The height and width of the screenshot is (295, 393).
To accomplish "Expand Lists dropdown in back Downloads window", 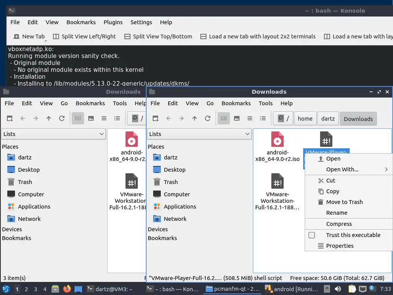I will pos(53,134).
